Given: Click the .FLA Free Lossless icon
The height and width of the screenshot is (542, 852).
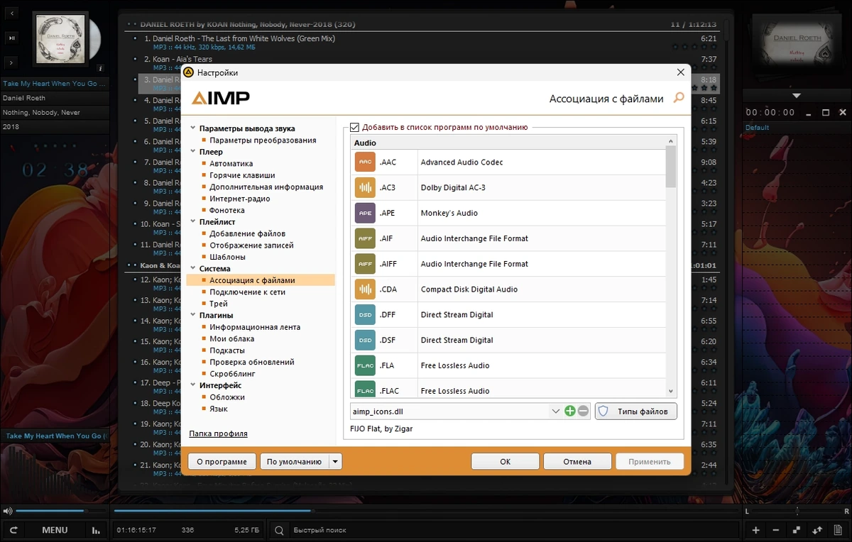Looking at the screenshot, I should [365, 366].
